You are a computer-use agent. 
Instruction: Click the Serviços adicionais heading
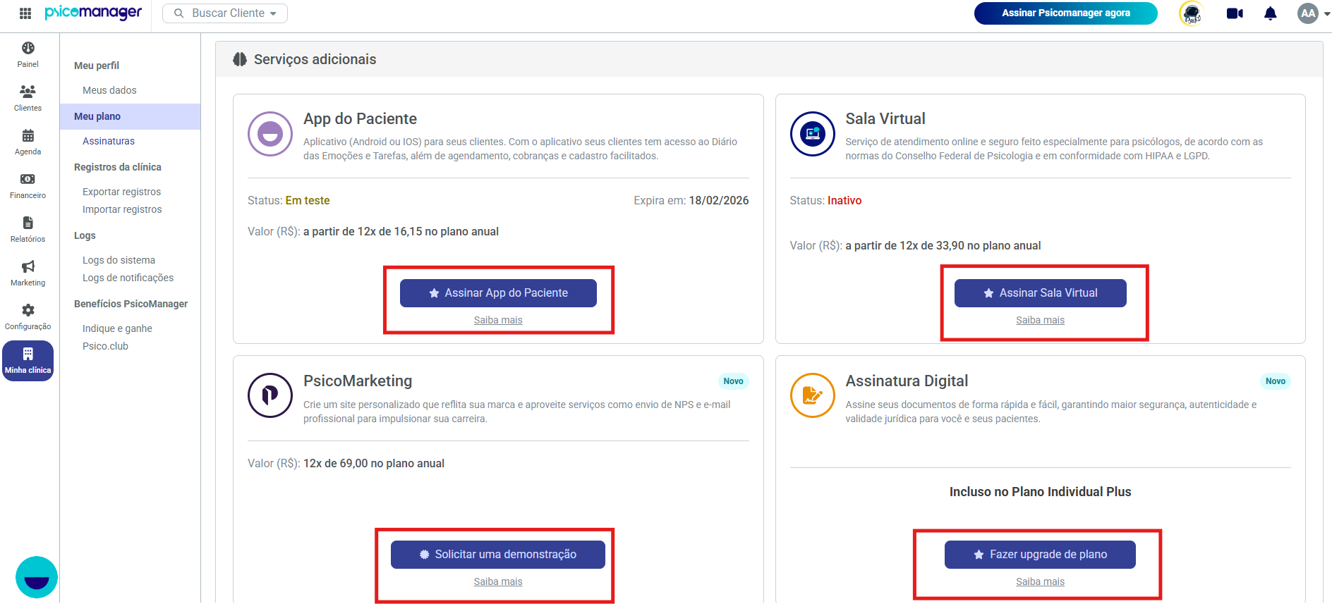pyautogui.click(x=315, y=59)
